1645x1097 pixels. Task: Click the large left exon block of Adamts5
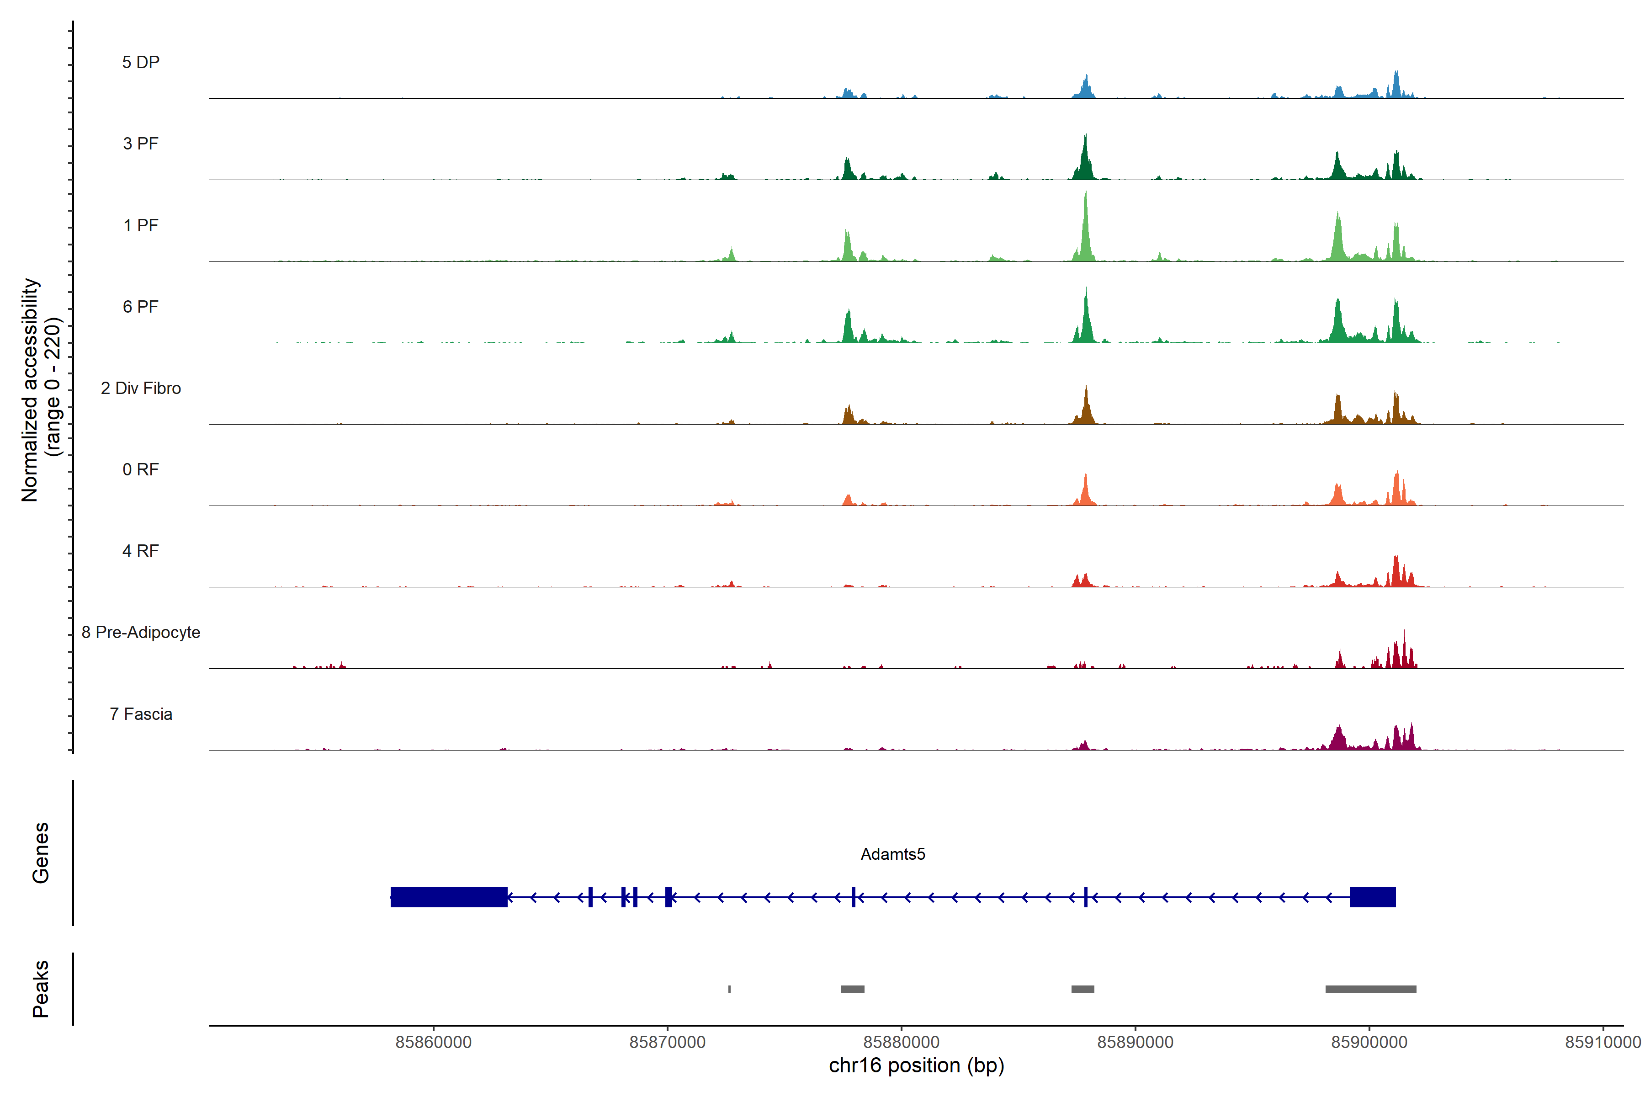pyautogui.click(x=448, y=897)
